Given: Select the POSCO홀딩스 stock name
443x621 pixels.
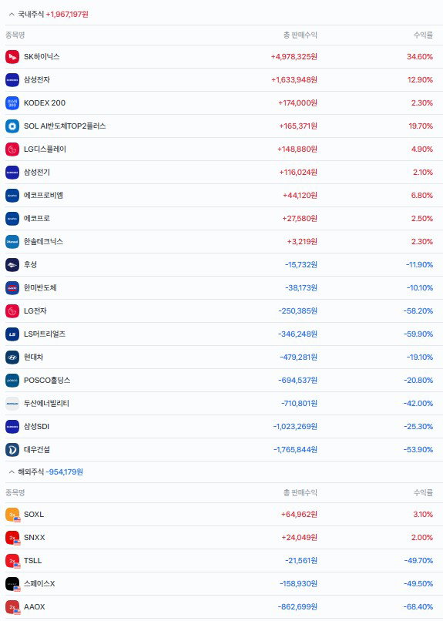Looking at the screenshot, I should coord(47,380).
